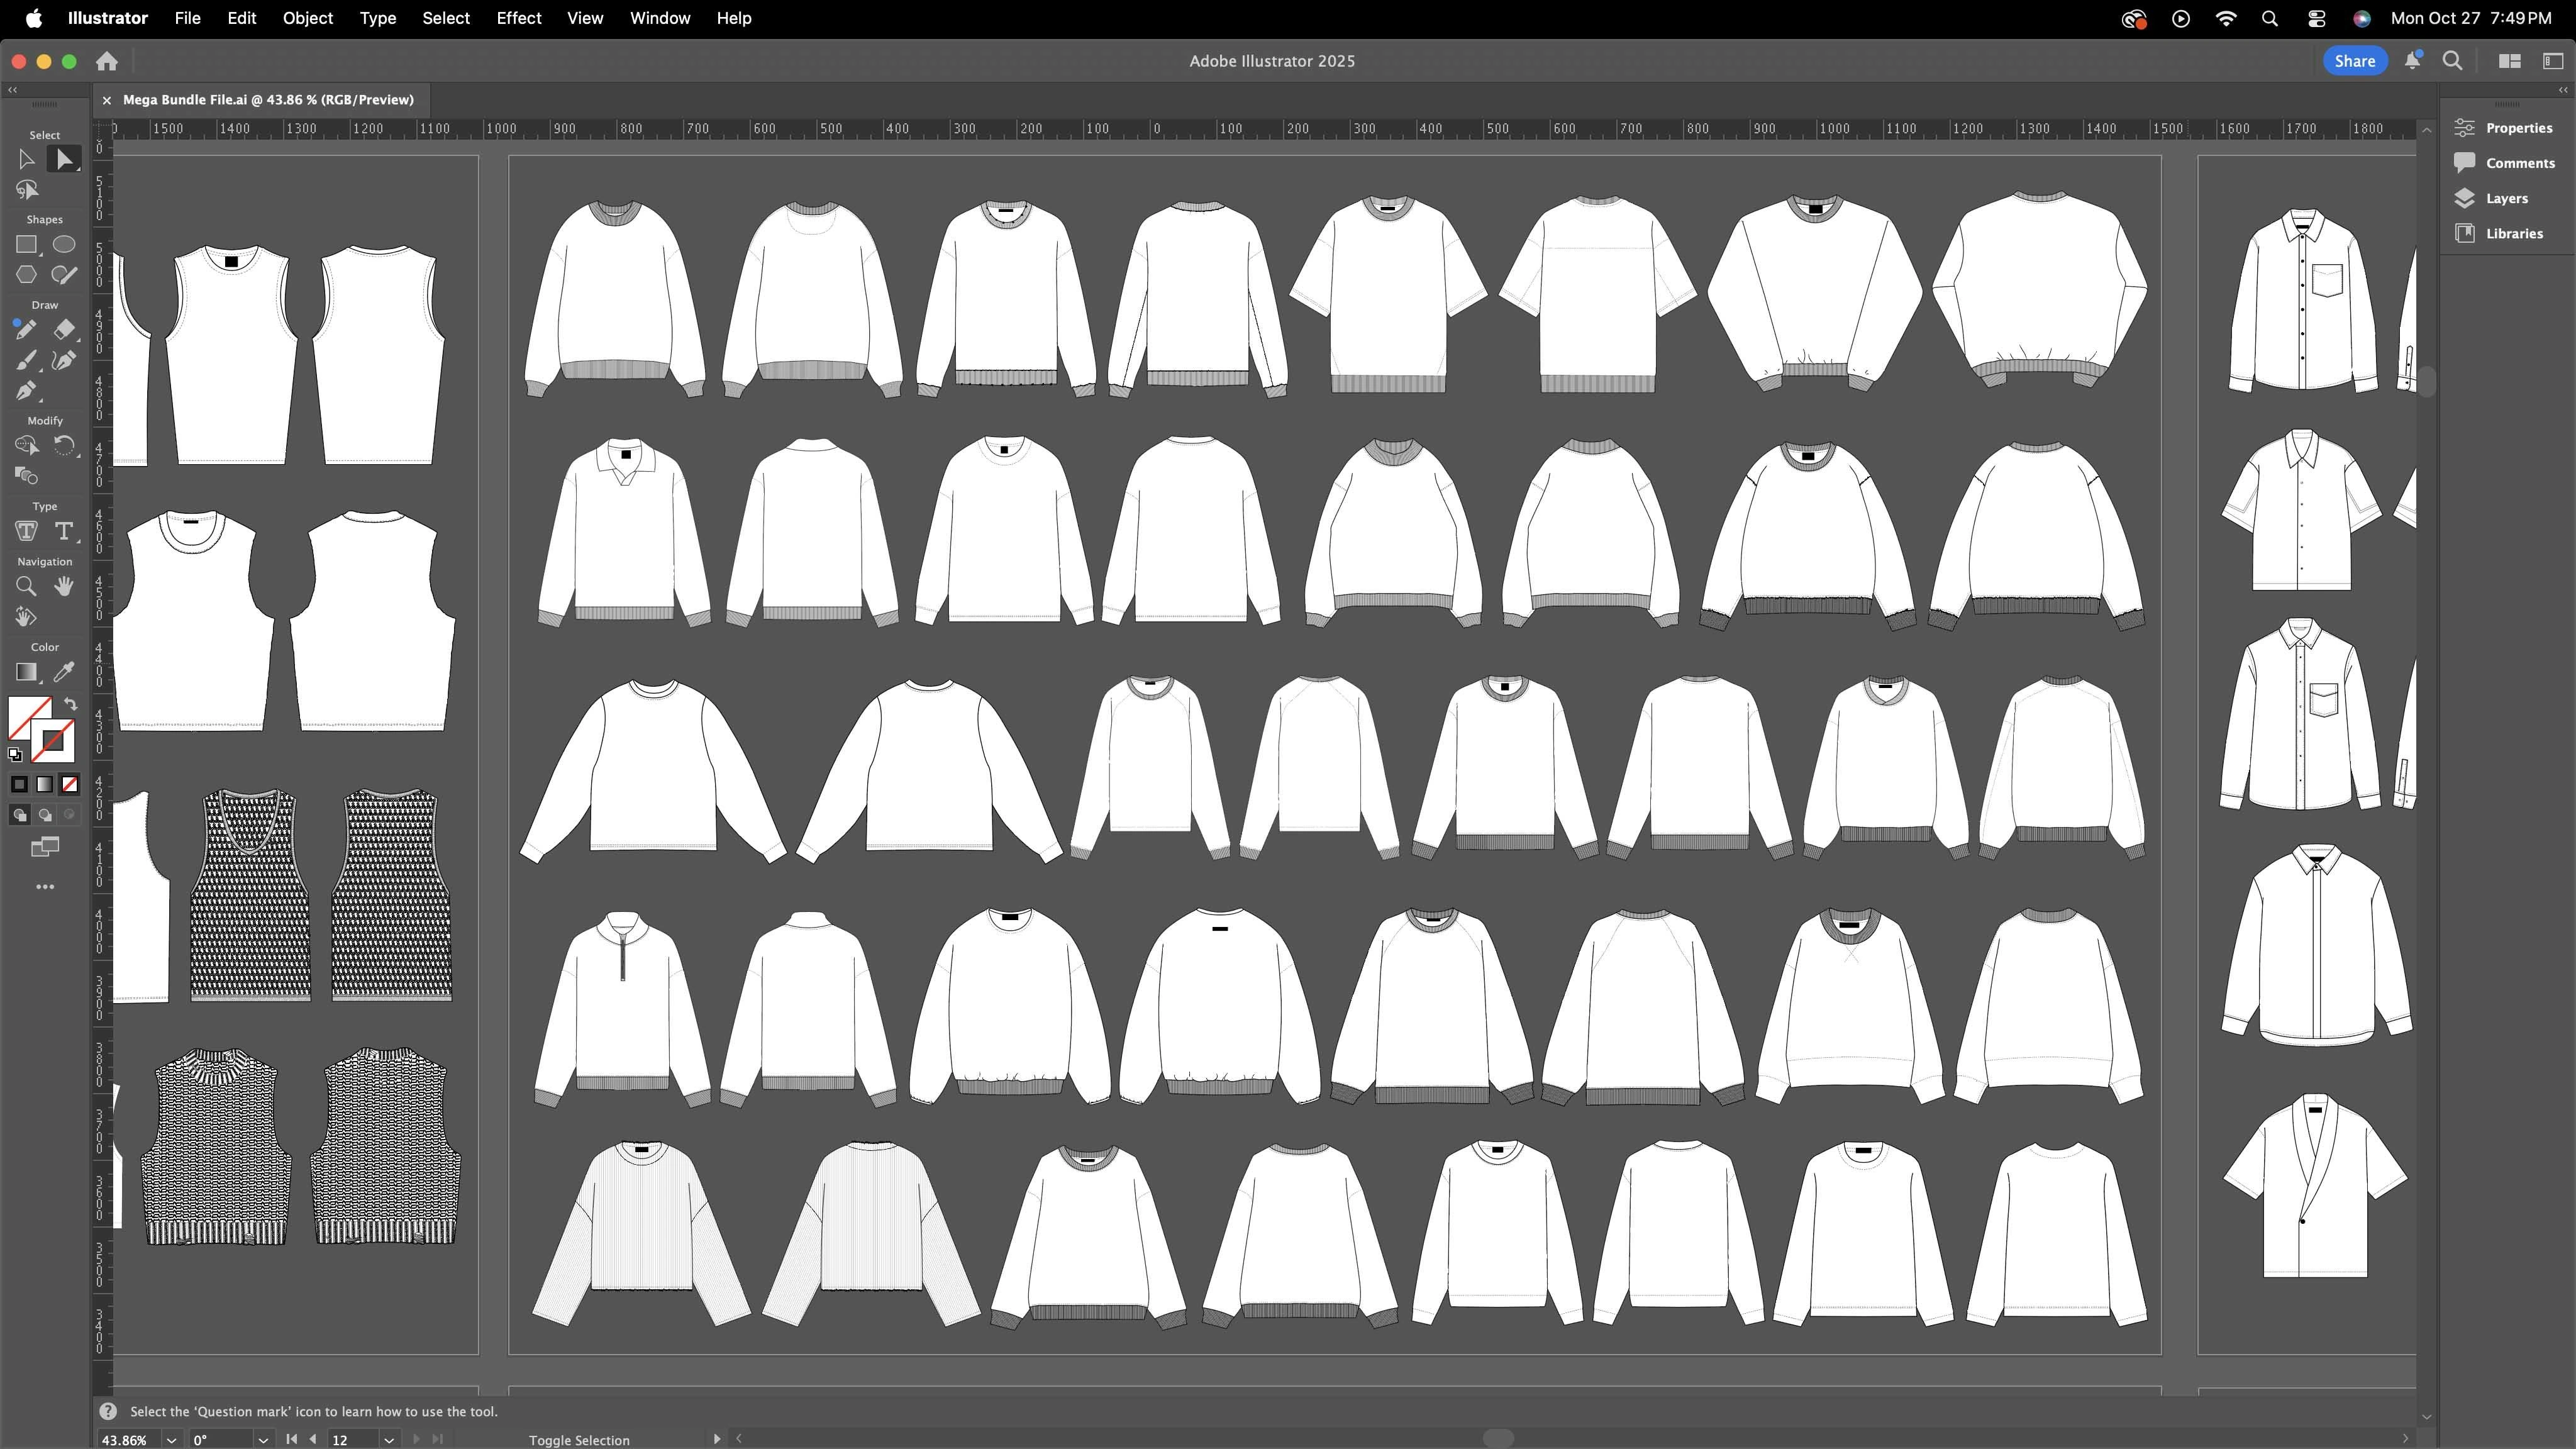Open the artboard number dropdown
This screenshot has width=2576, height=1449.
pyautogui.click(x=389, y=1440)
